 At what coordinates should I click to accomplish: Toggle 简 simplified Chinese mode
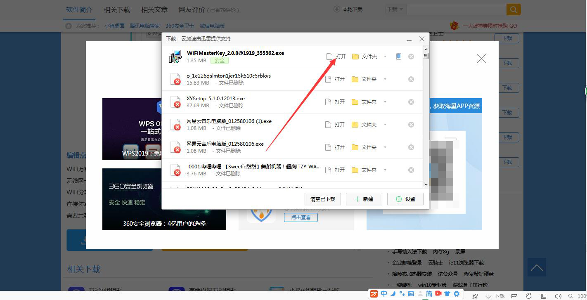click(x=429, y=294)
